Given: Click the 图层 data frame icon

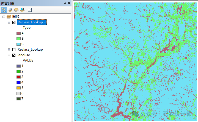Looking at the screenshot, I should 9,17.
